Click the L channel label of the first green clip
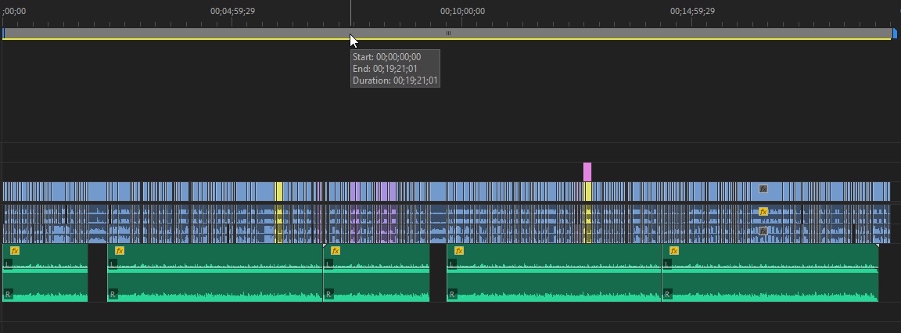 pyautogui.click(x=8, y=265)
